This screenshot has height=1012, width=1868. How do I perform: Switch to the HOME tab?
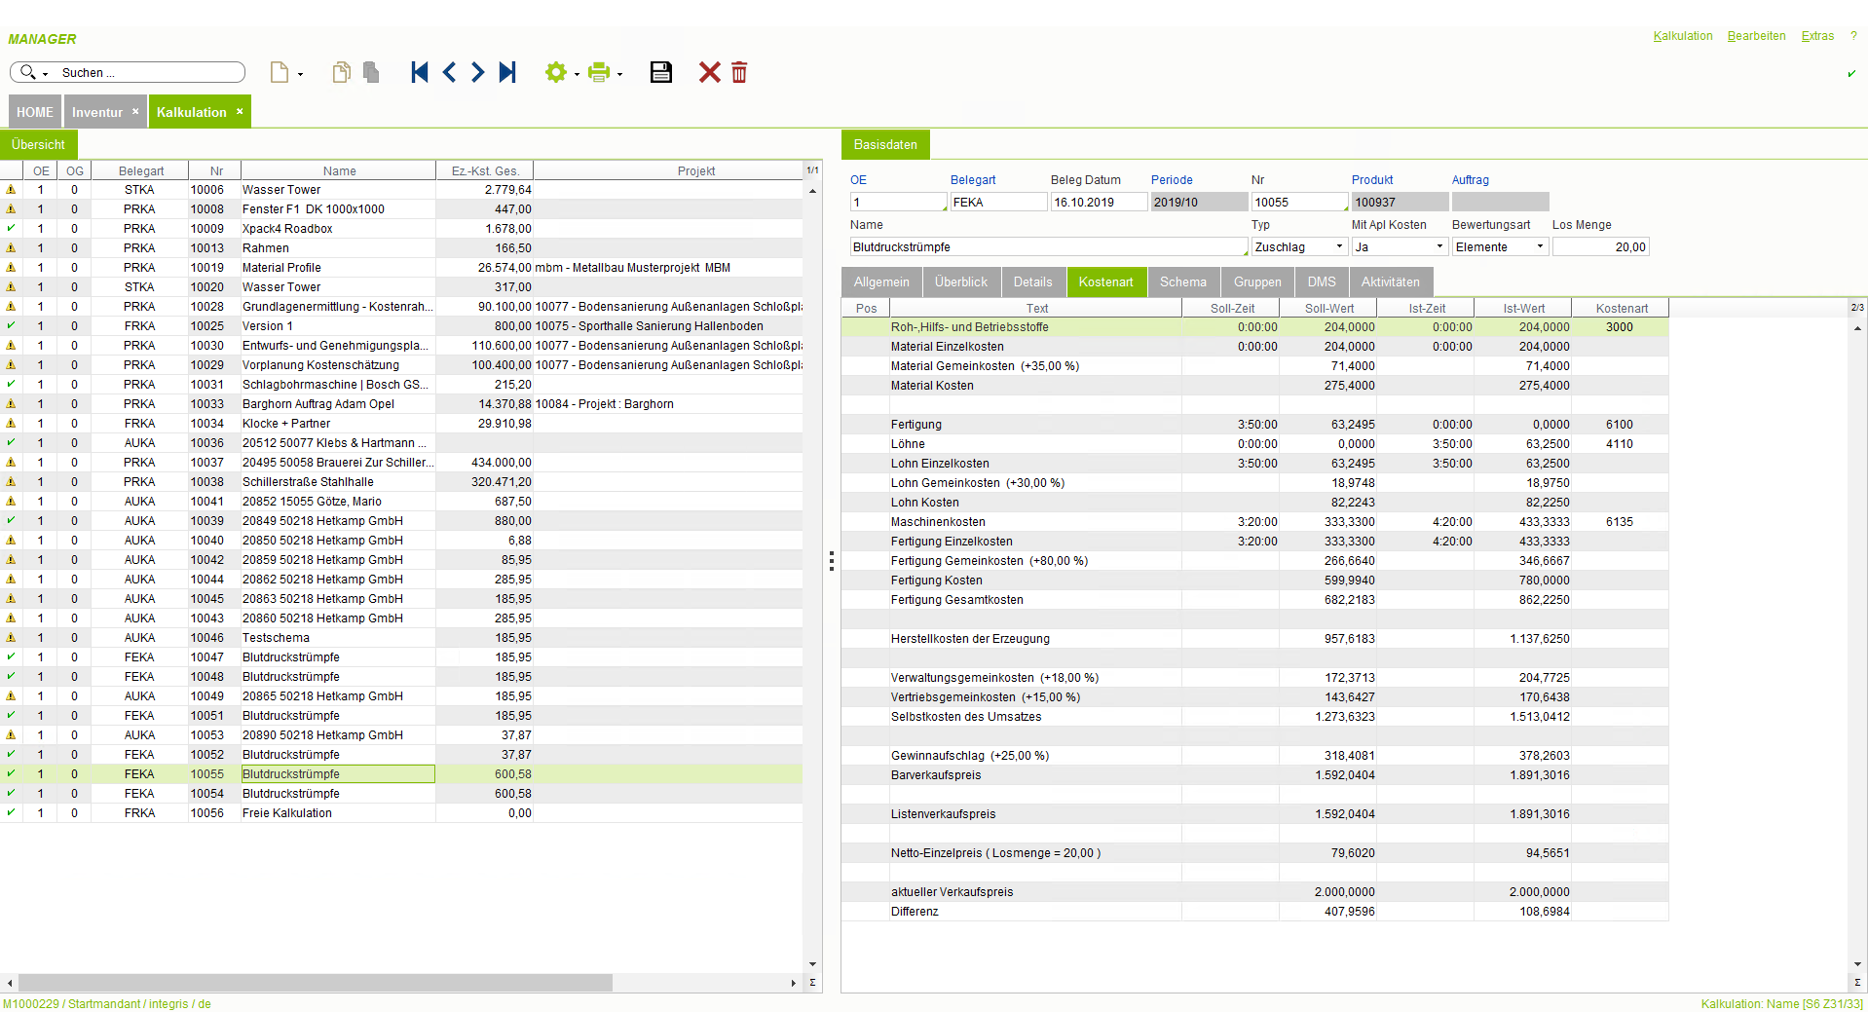[35, 112]
